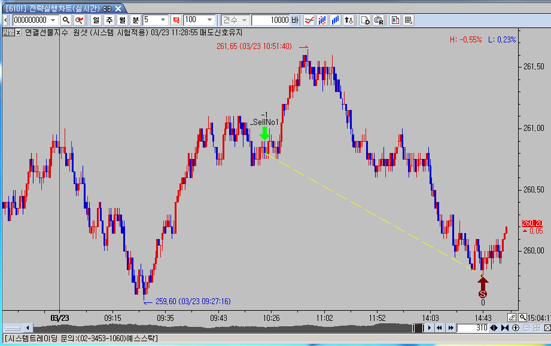Click the 261,65 high price label

pos(254,47)
